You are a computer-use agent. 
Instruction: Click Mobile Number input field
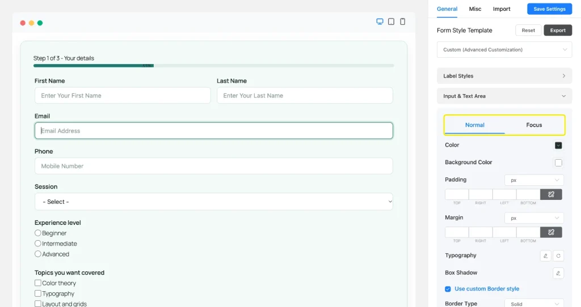(x=214, y=166)
